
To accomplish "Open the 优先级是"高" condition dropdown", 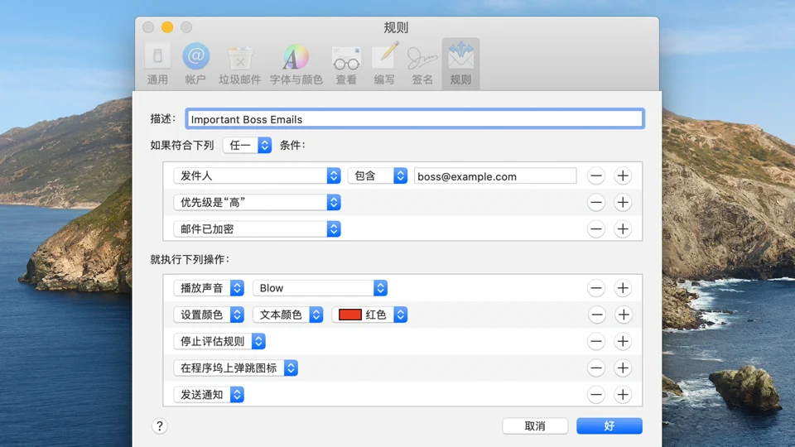I will click(x=257, y=203).
